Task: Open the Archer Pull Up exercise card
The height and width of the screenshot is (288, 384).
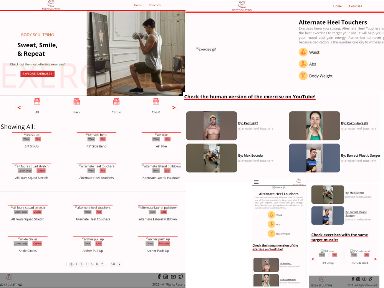Action: (x=93, y=245)
